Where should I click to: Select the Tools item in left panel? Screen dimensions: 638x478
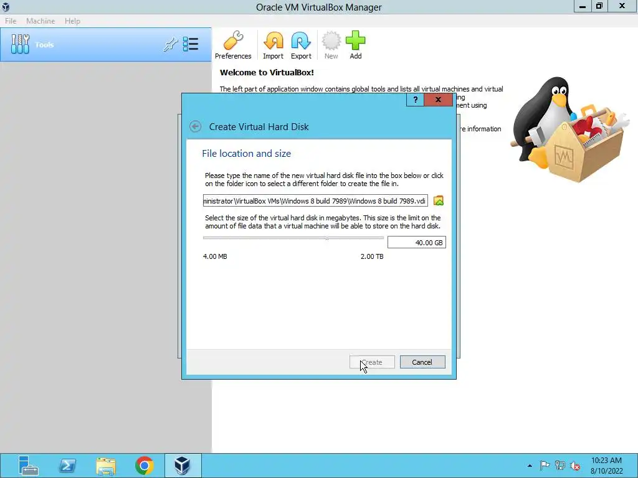pos(106,45)
